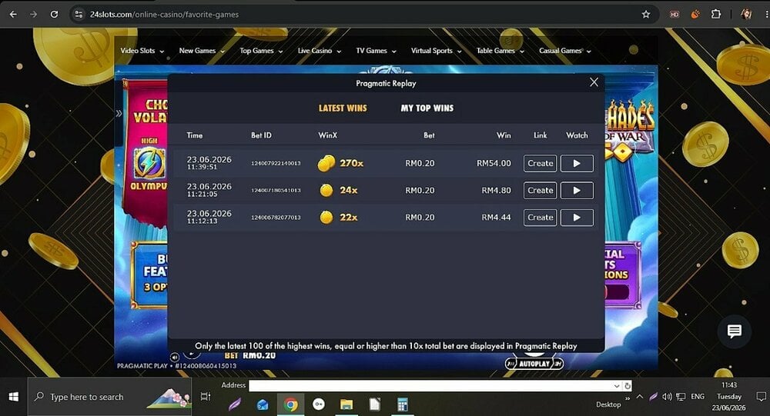
Task: Click the Autoplay button in the game
Action: [x=534, y=364]
